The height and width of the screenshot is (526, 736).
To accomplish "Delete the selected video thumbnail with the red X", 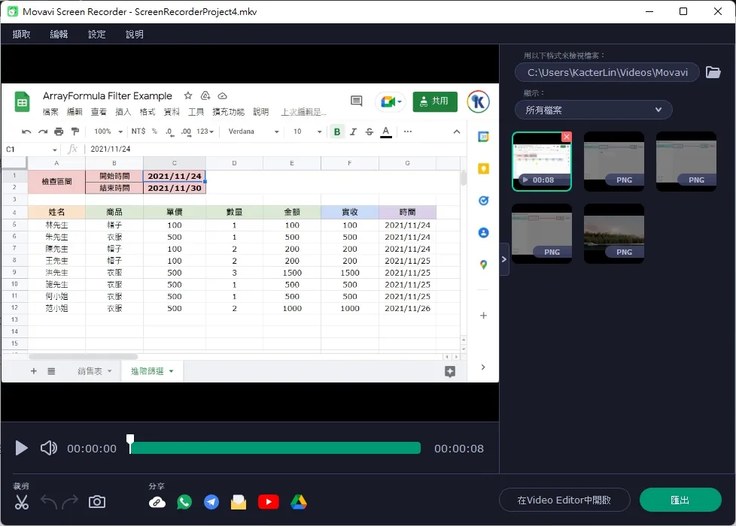I will (567, 137).
